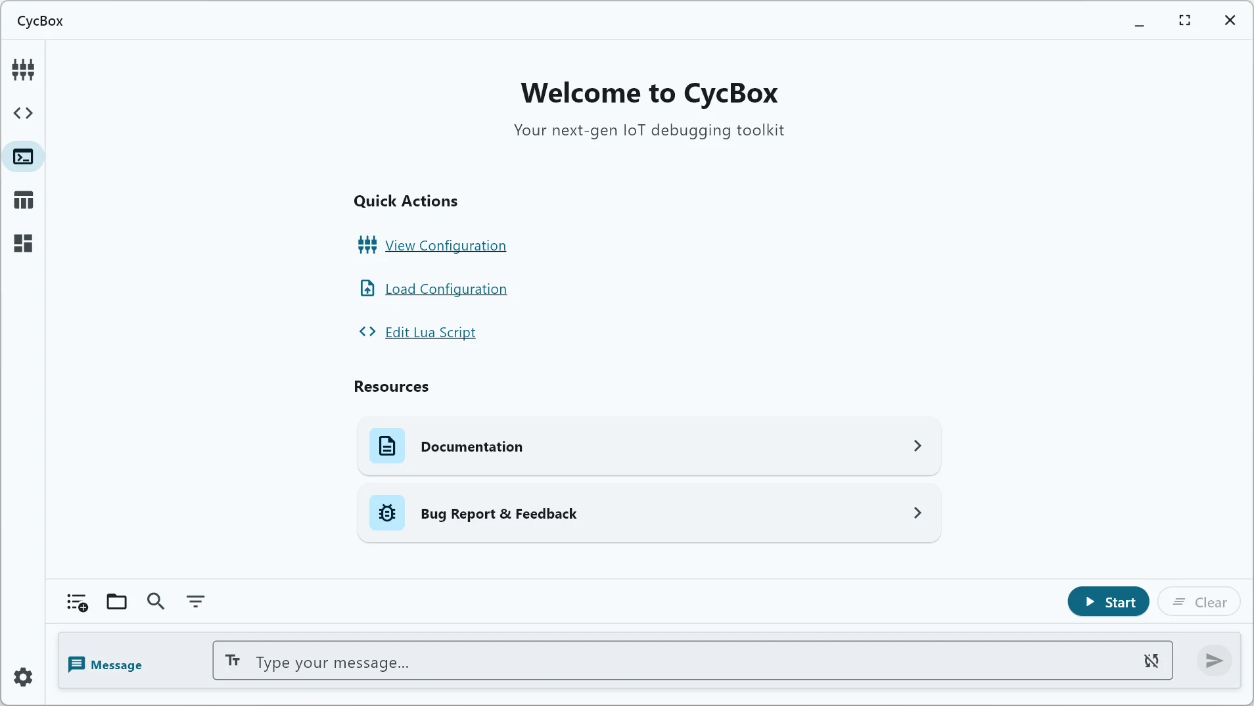Maximize the CycBox window
This screenshot has width=1254, height=706.
point(1185,20)
